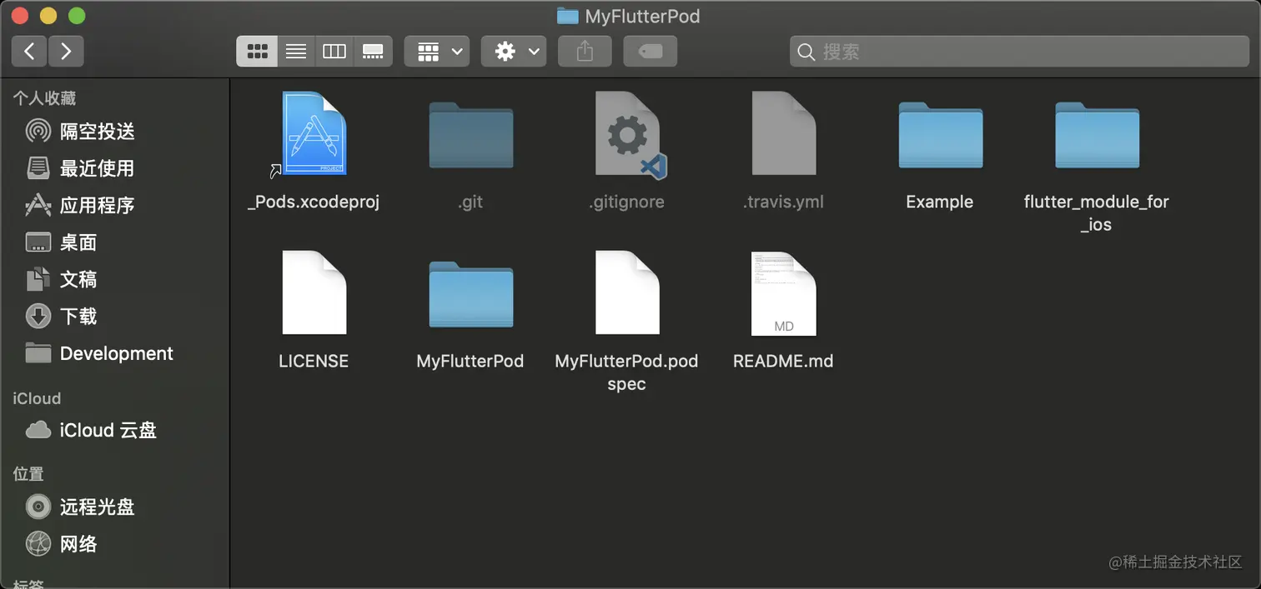Select the .git folder icon

click(x=470, y=136)
